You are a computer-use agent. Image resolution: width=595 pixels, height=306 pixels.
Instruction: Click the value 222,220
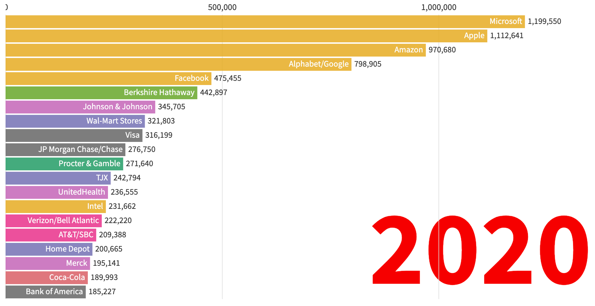118,221
